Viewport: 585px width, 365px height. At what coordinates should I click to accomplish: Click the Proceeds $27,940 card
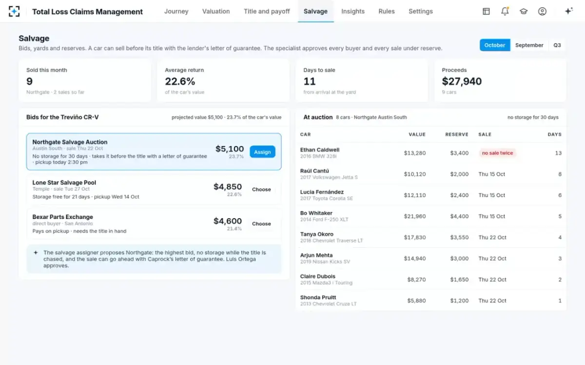coord(500,81)
